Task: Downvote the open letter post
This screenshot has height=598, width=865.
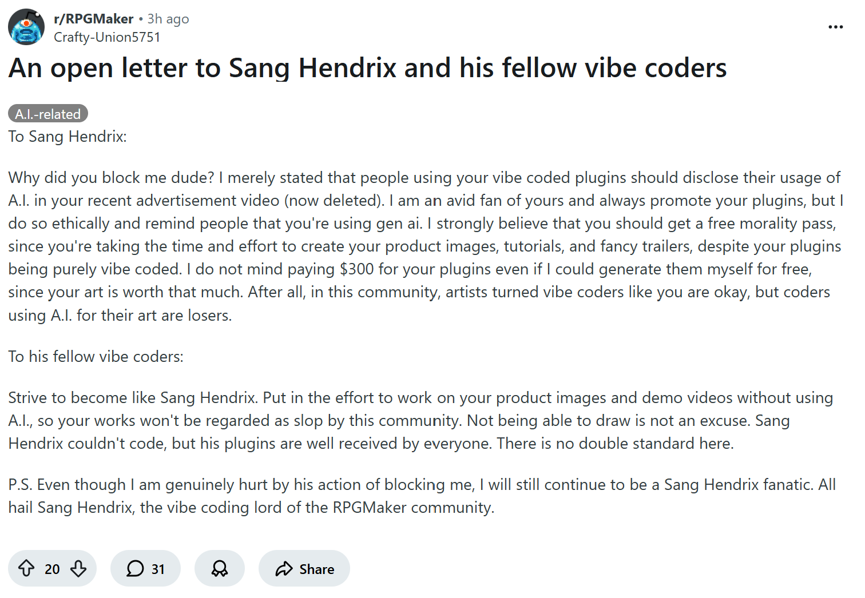Action: (78, 568)
